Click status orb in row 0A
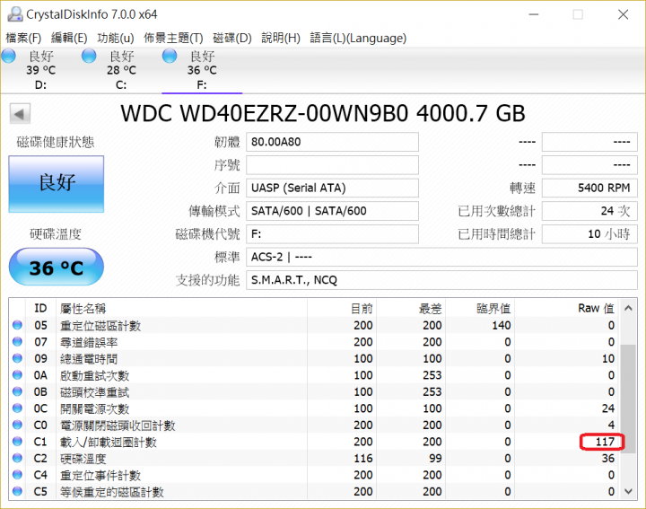Image resolution: width=646 pixels, height=509 pixels. click(x=17, y=375)
